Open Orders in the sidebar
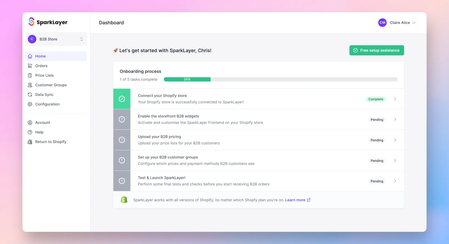449x244 pixels. click(x=56, y=66)
